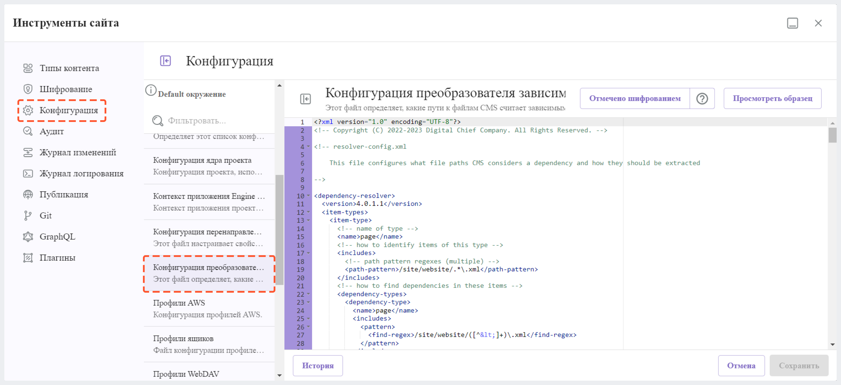Screen dimensions: 841x385
Task: Click Отмена button
Action: click(741, 366)
